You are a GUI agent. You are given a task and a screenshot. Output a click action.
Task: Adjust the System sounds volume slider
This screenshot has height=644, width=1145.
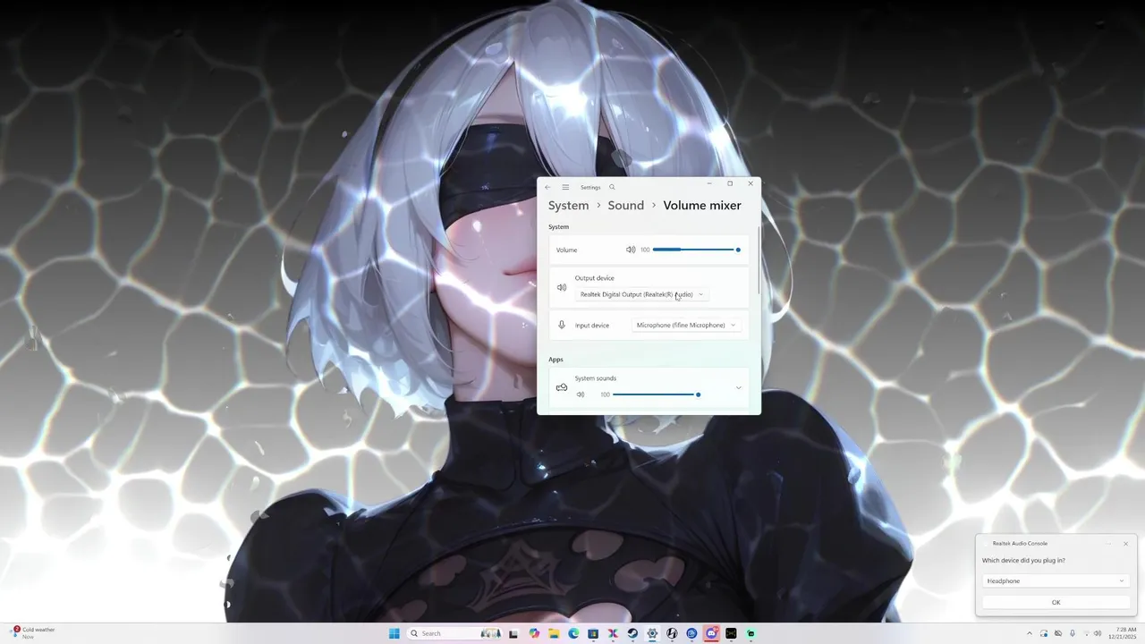click(x=657, y=394)
